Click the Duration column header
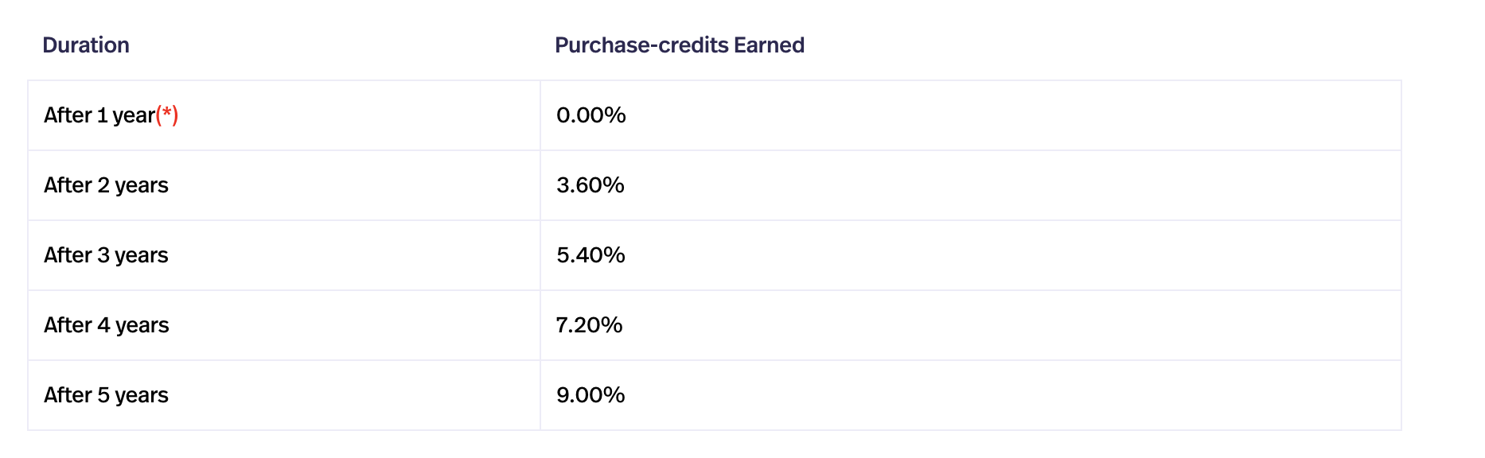1485x458 pixels. [86, 45]
